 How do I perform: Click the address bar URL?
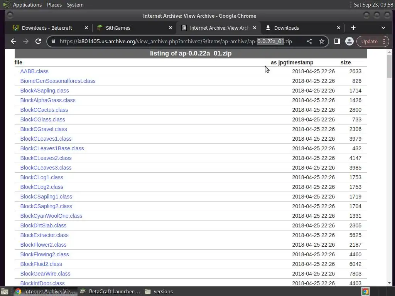tap(176, 41)
